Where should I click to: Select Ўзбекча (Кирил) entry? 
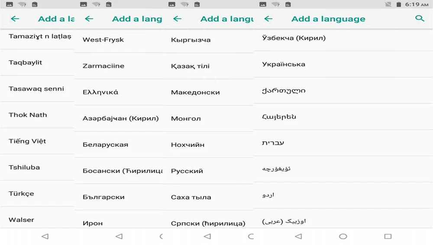point(343,38)
